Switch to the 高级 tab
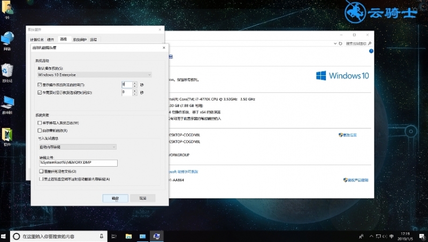Viewport: 428px width, 242px height. 64,39
